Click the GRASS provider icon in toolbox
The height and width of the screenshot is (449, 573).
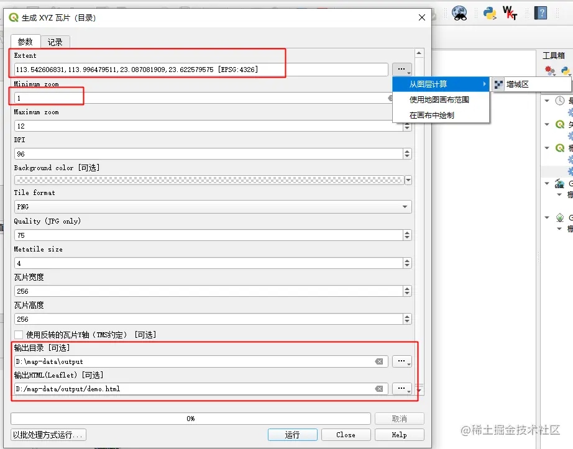[560, 217]
